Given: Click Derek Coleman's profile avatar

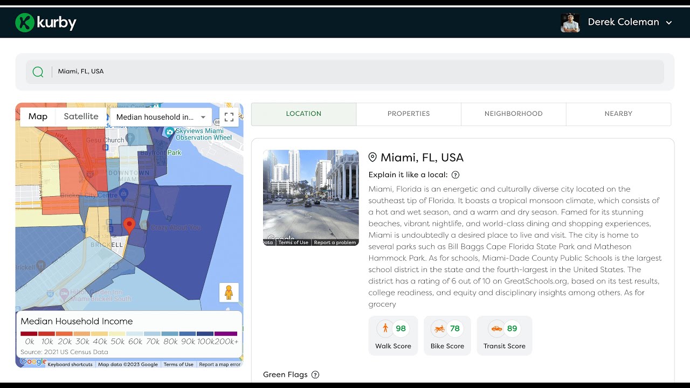Looking at the screenshot, I should pyautogui.click(x=570, y=23).
